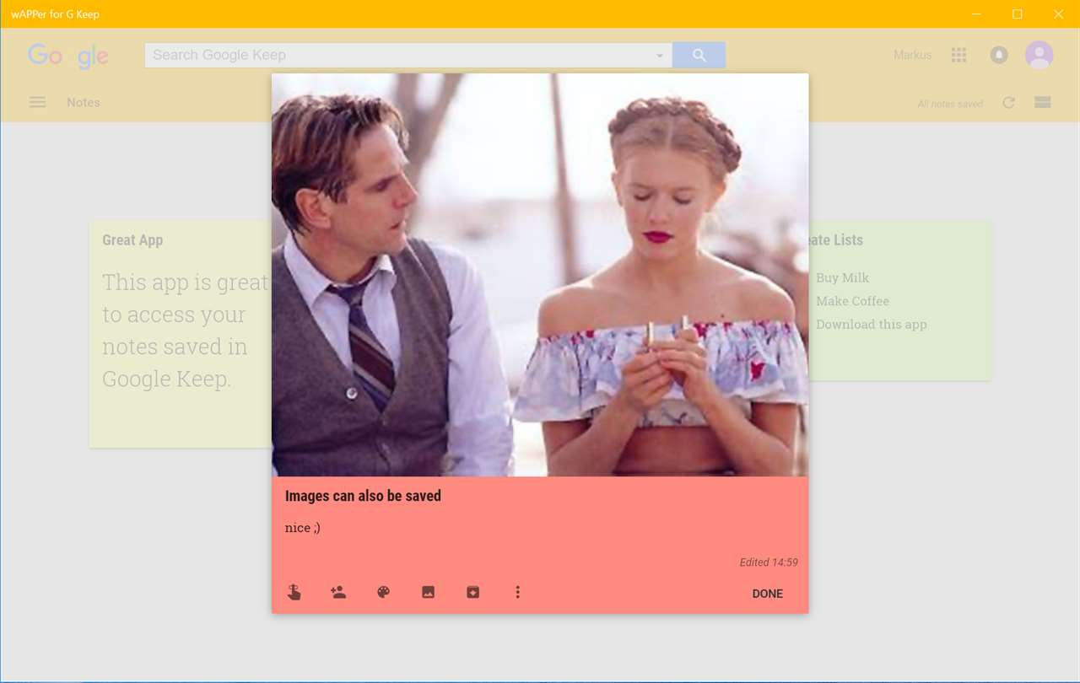1080x683 pixels.
Task: Click the Add image icon
Action: tap(428, 593)
